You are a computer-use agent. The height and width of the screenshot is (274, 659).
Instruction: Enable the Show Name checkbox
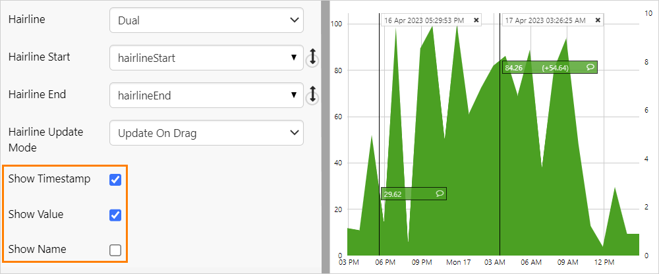click(x=115, y=250)
